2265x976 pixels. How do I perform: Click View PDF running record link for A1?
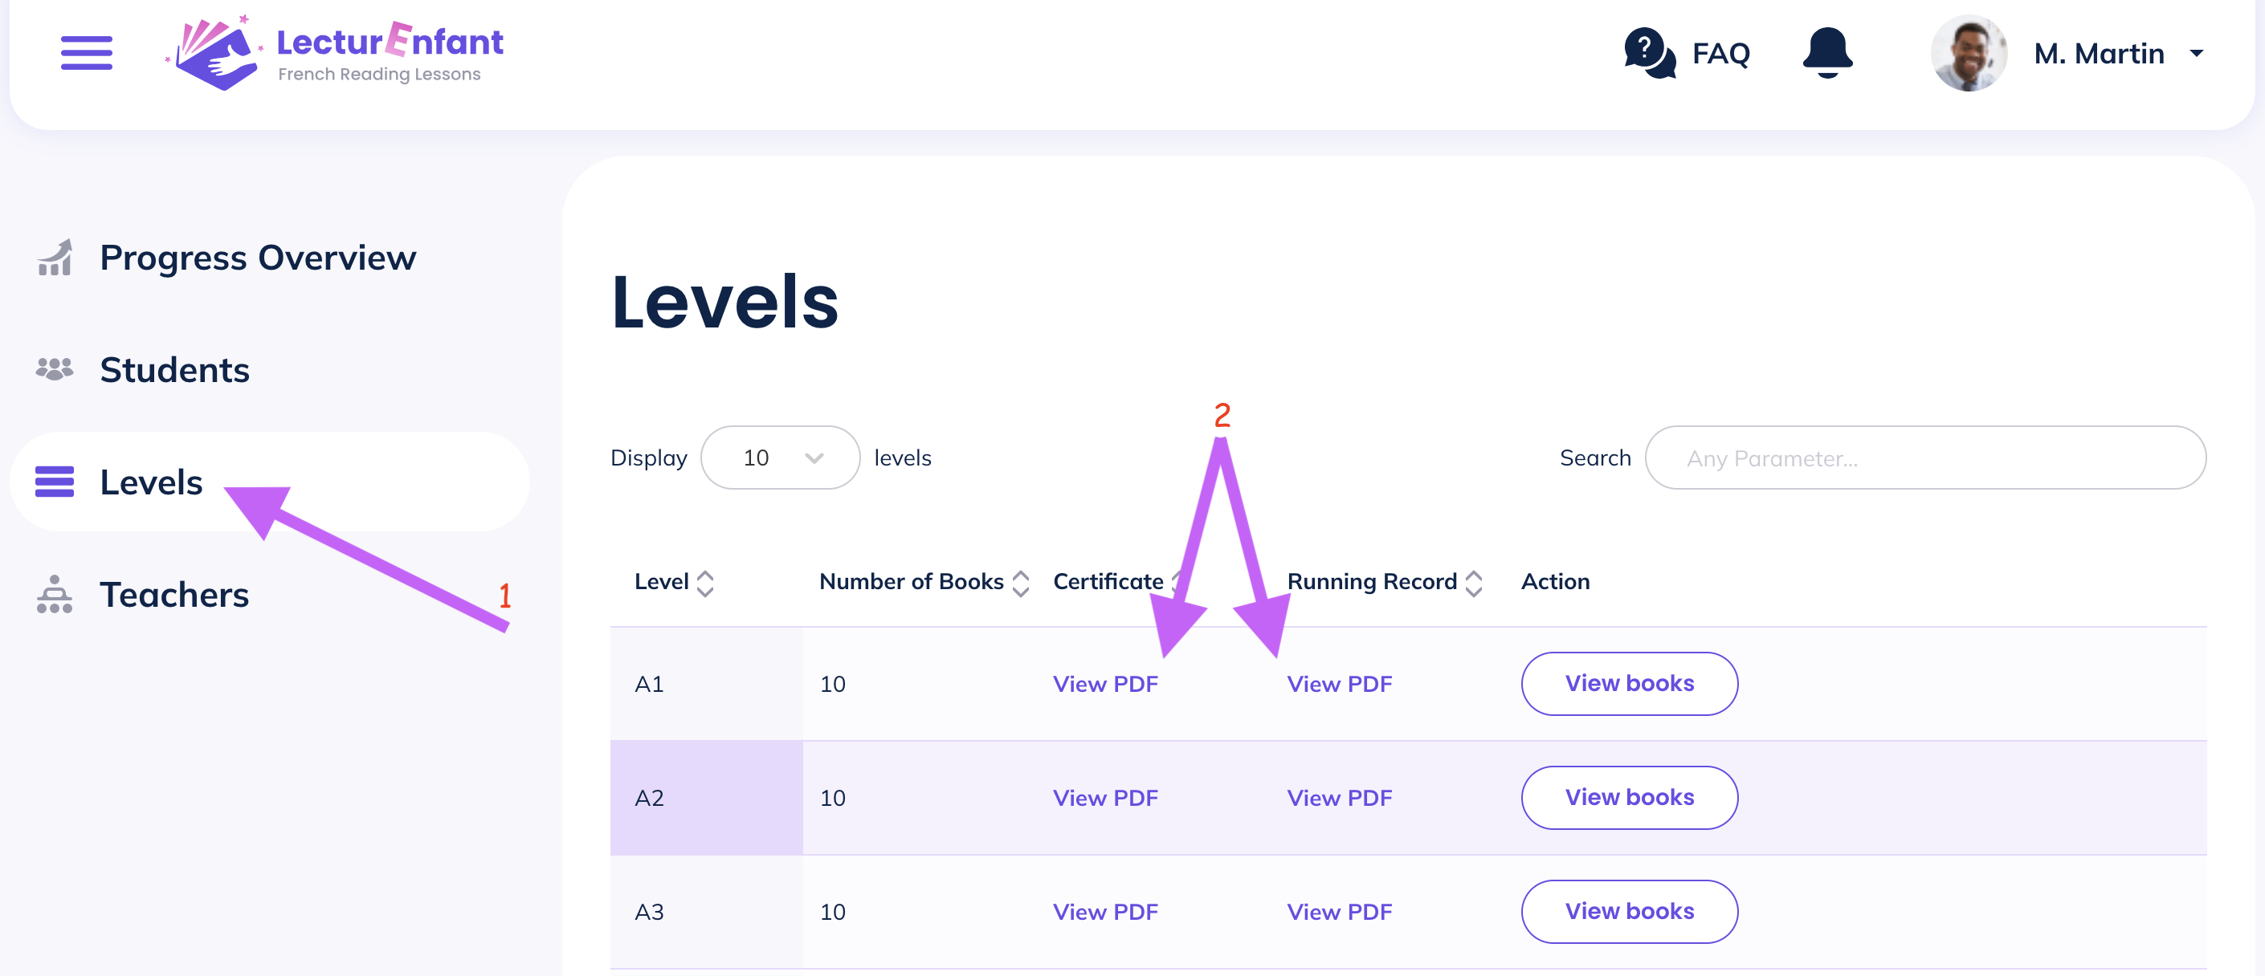tap(1339, 683)
